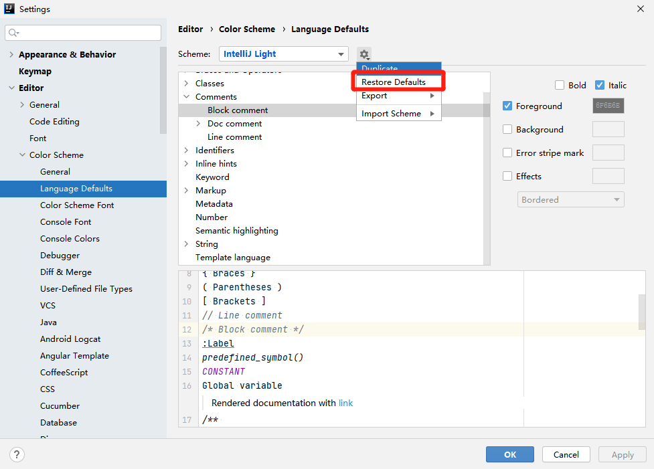Expand the General node under Editor

pyautogui.click(x=22, y=104)
